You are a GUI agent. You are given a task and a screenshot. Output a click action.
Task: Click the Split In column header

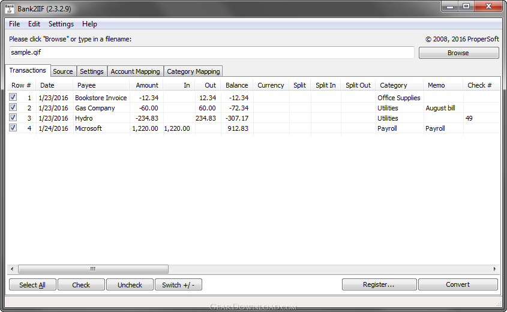pyautogui.click(x=326, y=85)
